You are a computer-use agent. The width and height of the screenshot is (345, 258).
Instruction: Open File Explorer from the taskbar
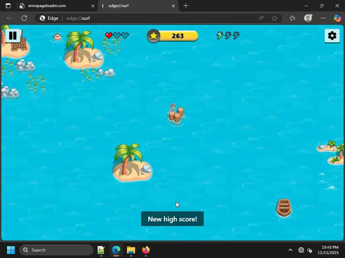pyautogui.click(x=131, y=250)
